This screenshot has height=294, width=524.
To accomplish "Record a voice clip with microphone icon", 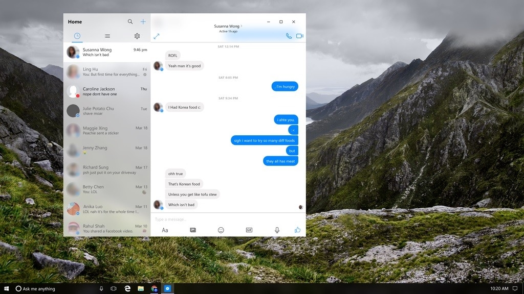I will click(277, 230).
